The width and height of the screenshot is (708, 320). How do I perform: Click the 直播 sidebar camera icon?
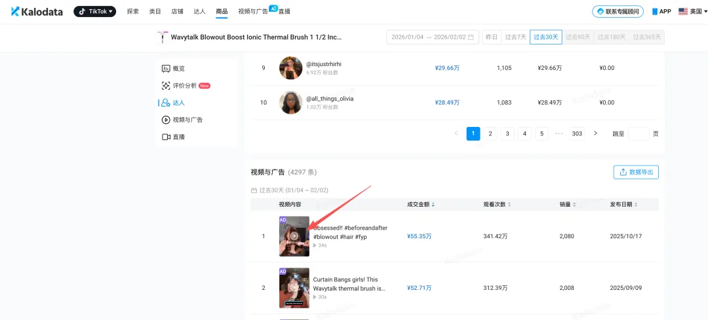pos(166,137)
